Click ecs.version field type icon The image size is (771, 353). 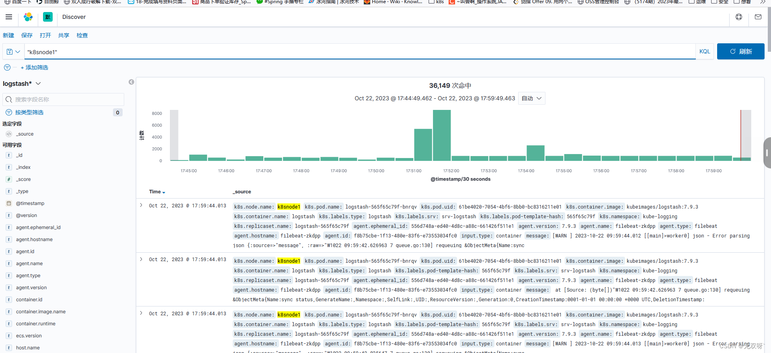tap(9, 336)
